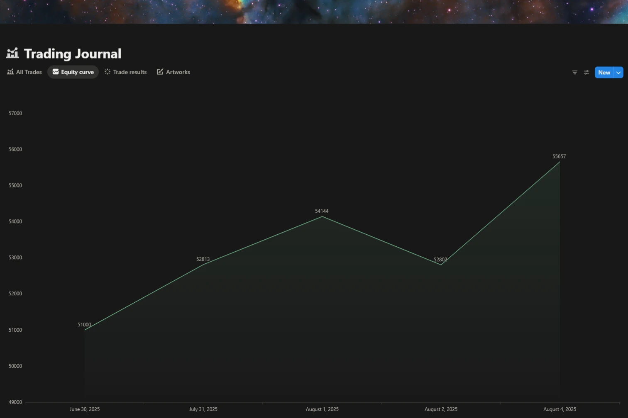
Task: Expand the dropdown arrow next to New
Action: [618, 72]
